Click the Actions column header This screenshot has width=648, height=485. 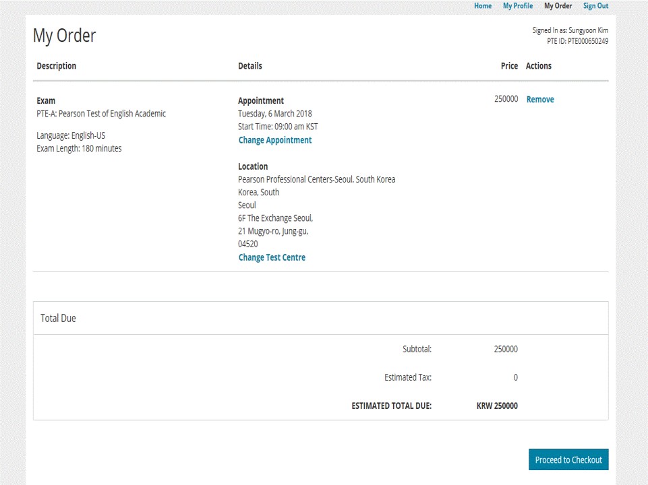click(539, 66)
